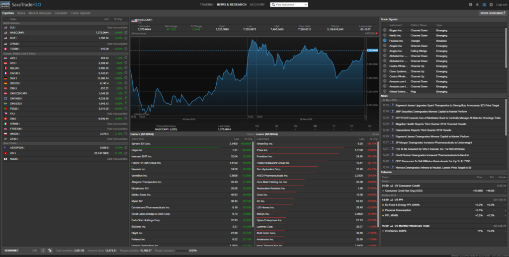Image resolution: width=509 pixels, height=257 pixels.
Task: Click the Saxo Bank logo
Action: coord(6,4)
